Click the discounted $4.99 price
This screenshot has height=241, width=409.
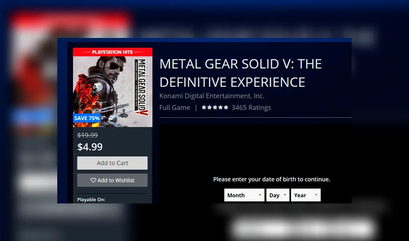click(90, 147)
